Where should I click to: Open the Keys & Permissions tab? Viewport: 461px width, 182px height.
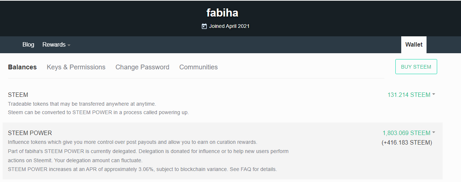pyautogui.click(x=76, y=67)
